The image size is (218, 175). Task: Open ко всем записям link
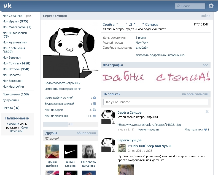(195, 94)
